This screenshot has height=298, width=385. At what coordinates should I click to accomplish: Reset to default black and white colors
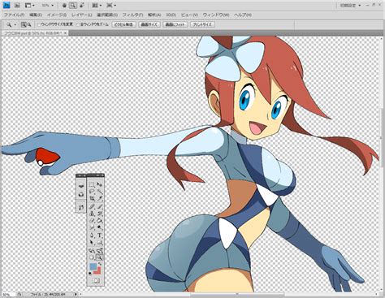pyautogui.click(x=90, y=274)
